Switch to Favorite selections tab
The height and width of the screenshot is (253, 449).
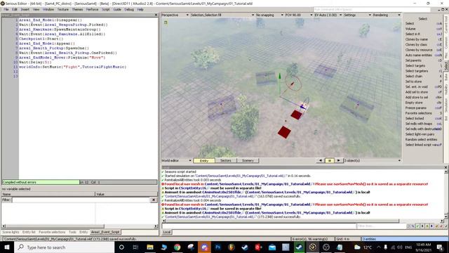pyautogui.click(x=52, y=232)
